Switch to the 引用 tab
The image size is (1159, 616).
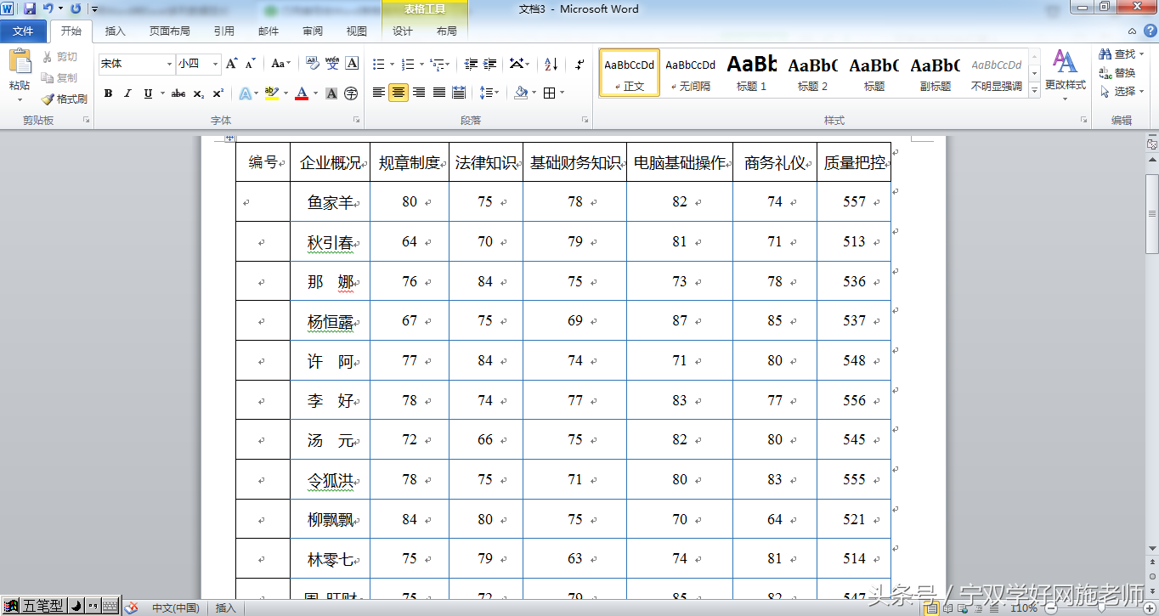pyautogui.click(x=224, y=31)
